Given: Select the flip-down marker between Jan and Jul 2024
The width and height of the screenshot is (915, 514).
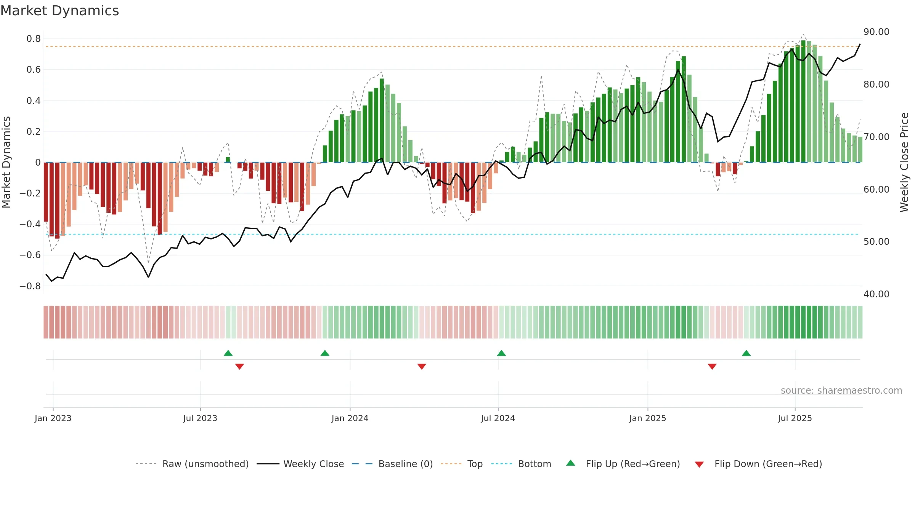Looking at the screenshot, I should click(x=422, y=366).
